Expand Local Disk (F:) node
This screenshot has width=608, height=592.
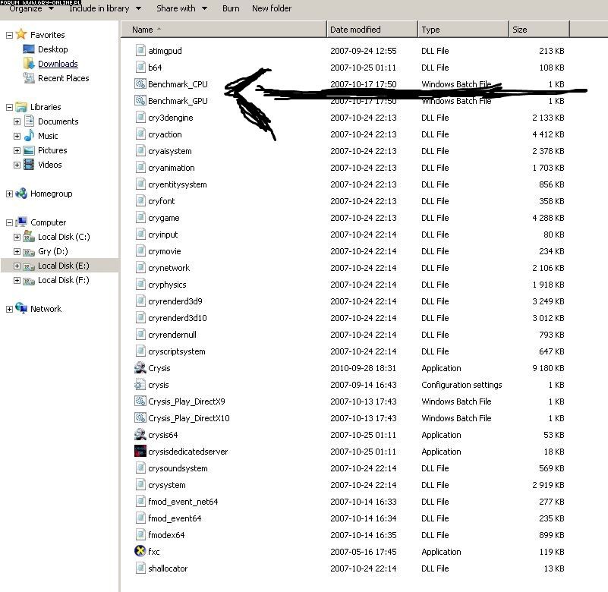17,280
